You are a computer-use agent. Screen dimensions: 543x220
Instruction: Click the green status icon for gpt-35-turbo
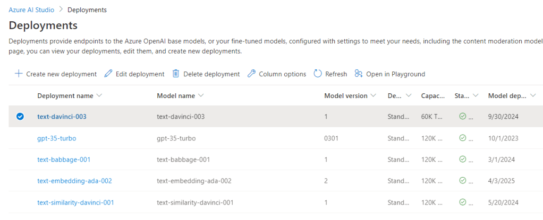(462, 138)
